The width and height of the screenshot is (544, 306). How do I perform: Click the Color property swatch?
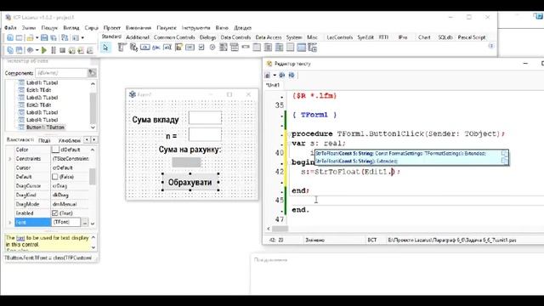coord(55,150)
